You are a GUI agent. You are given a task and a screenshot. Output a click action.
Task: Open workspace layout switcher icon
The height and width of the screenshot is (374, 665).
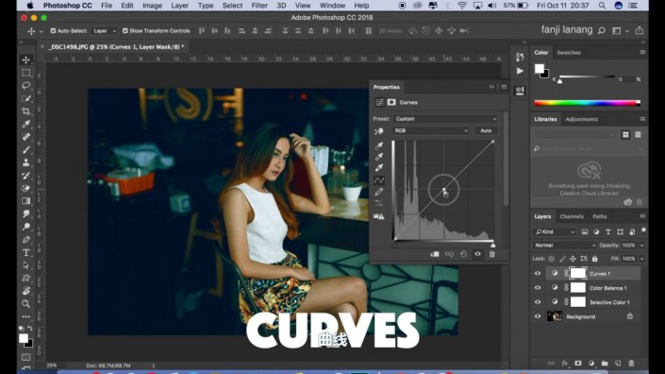(x=617, y=30)
